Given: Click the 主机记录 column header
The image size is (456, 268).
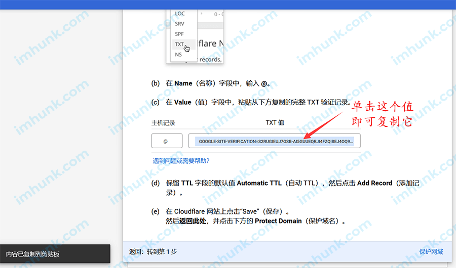Looking at the screenshot, I should [x=164, y=123].
